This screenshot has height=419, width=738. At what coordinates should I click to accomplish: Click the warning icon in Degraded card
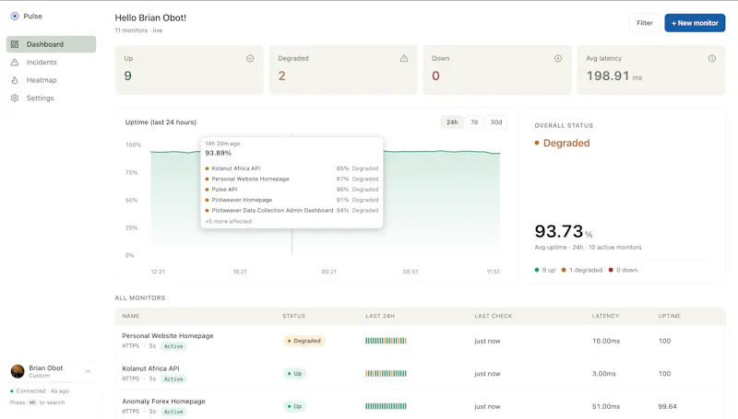pyautogui.click(x=404, y=58)
